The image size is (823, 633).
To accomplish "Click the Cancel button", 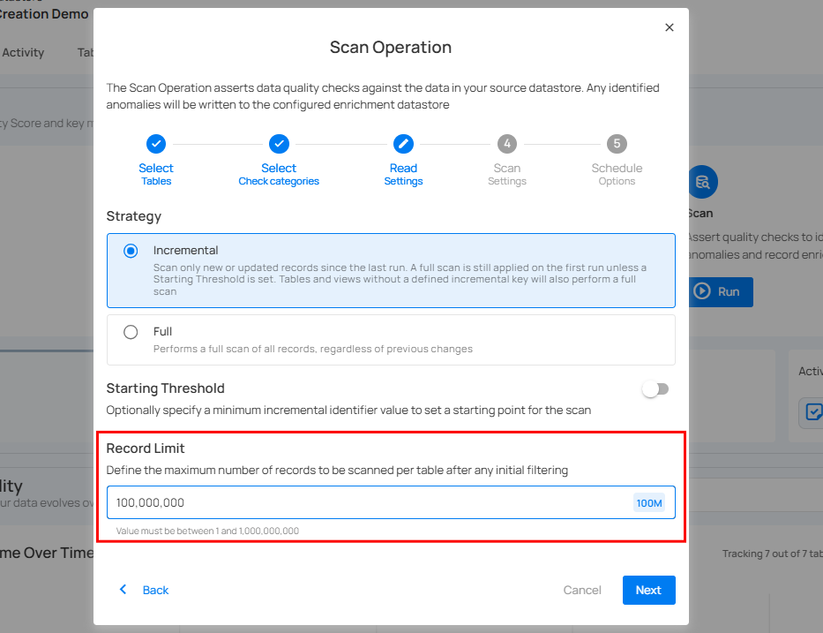I will [x=582, y=591].
